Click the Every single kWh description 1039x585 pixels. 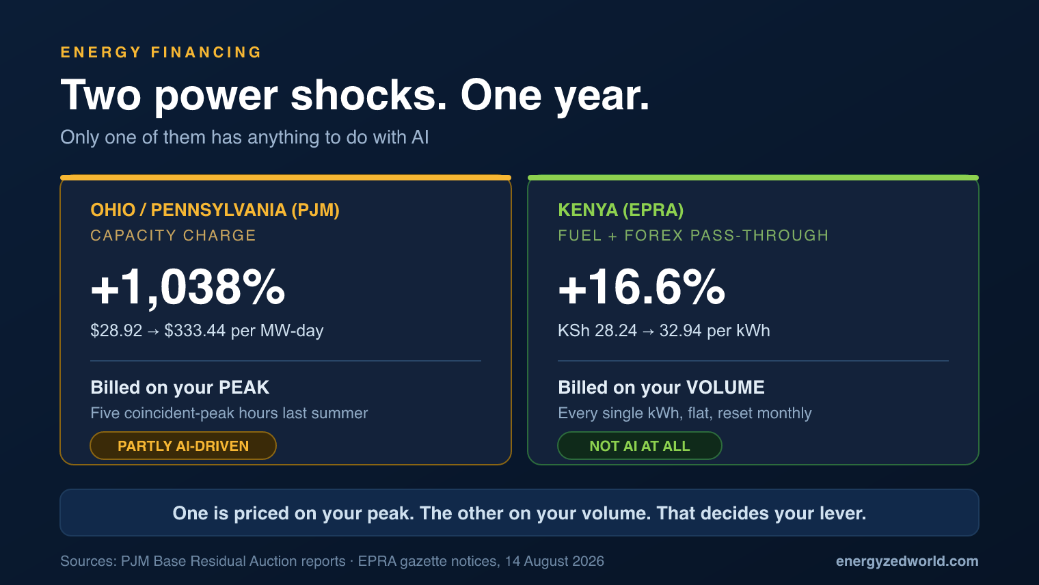point(685,413)
